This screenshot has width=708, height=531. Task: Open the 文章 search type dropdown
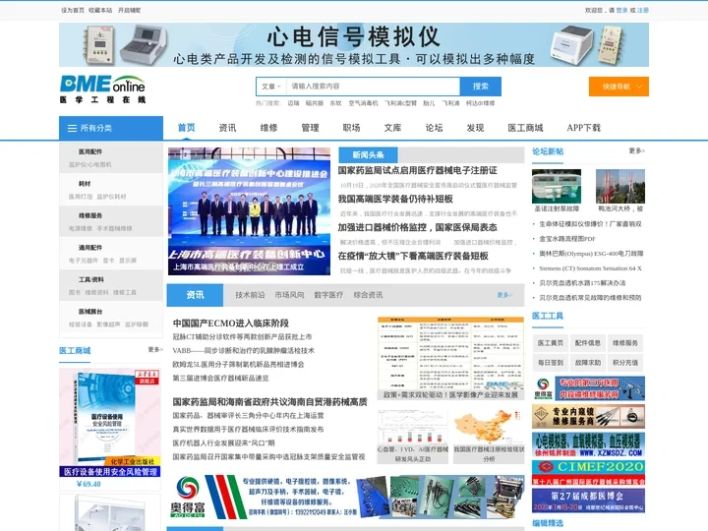point(271,87)
